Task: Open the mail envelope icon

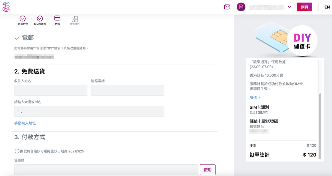Action: tap(227, 7)
